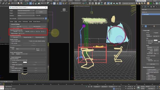Toggle the Angle Snap icon
Image resolution: width=160 pixels, height=90 pixels.
(x=60, y=3)
